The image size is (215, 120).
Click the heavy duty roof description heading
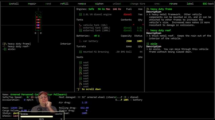click(x=159, y=30)
